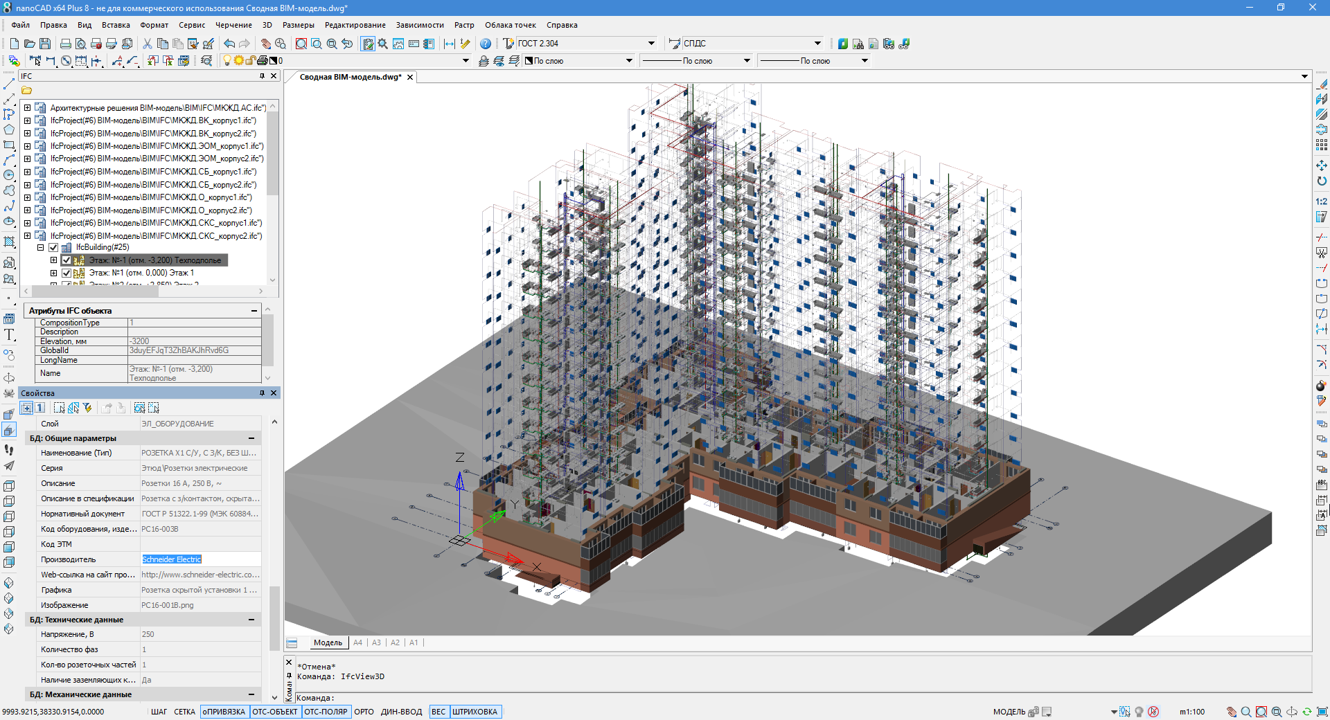The width and height of the screenshot is (1330, 720).
Task: Open the ГОСТ 2.304 dropdown
Action: [651, 43]
